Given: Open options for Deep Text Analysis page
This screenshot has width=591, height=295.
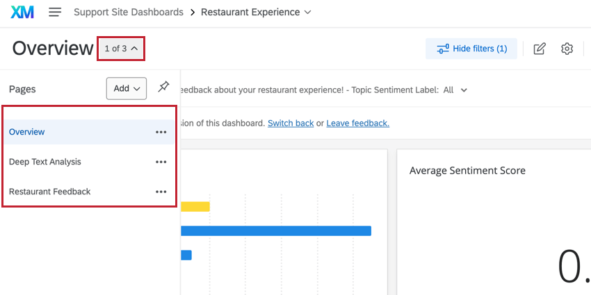Looking at the screenshot, I should [x=161, y=162].
